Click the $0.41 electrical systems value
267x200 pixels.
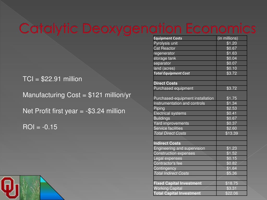(232, 113)
